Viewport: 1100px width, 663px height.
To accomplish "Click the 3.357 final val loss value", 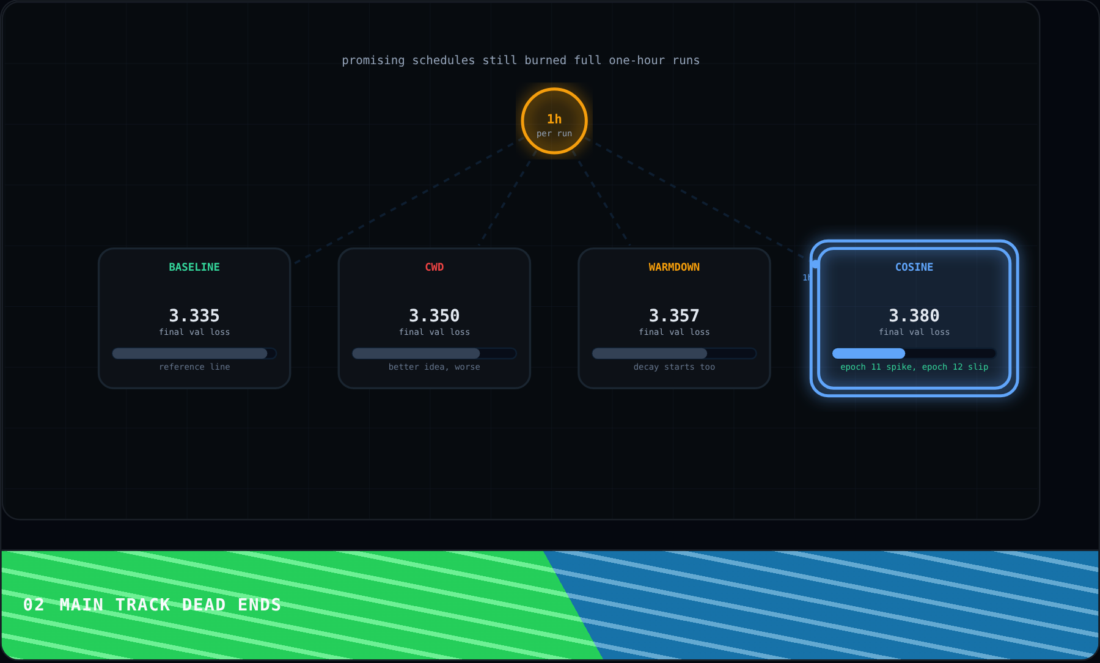I will point(674,315).
